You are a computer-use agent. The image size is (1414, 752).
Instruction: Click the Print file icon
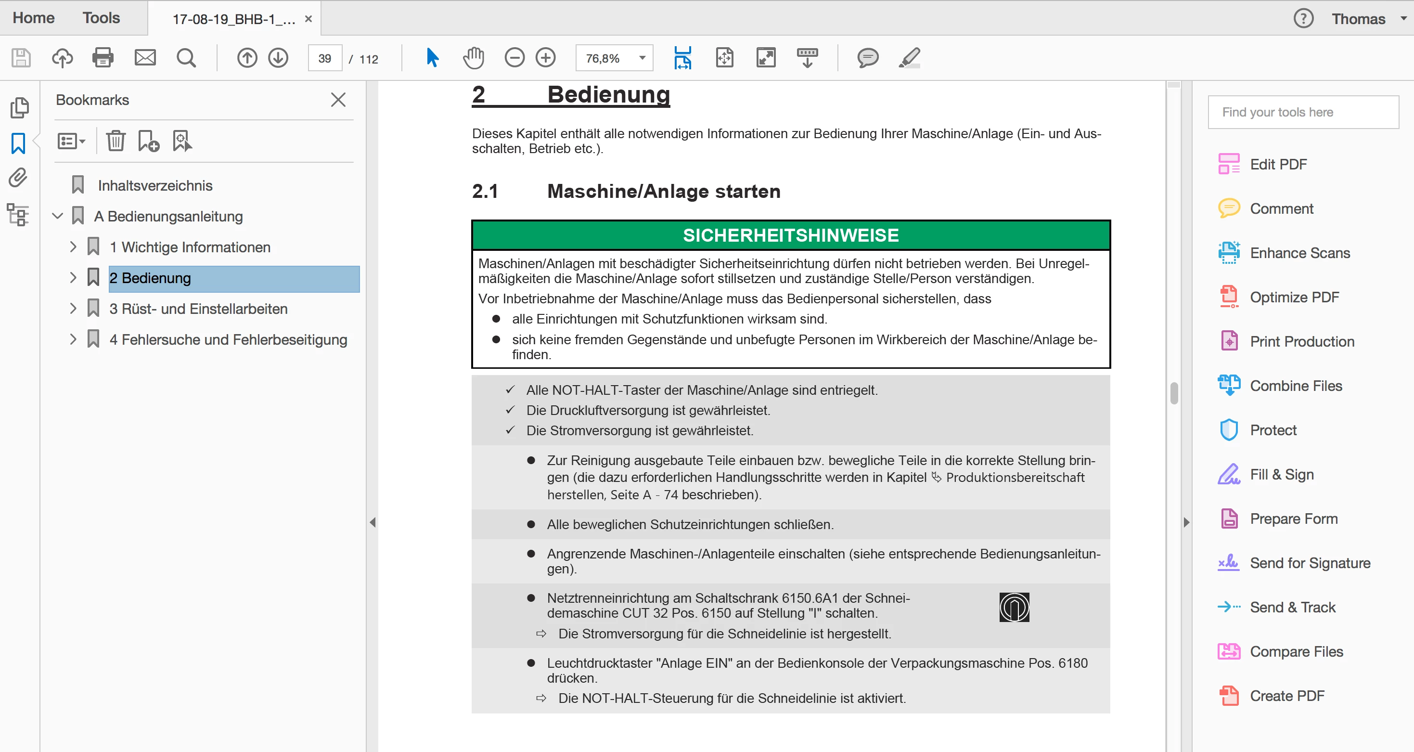point(103,58)
